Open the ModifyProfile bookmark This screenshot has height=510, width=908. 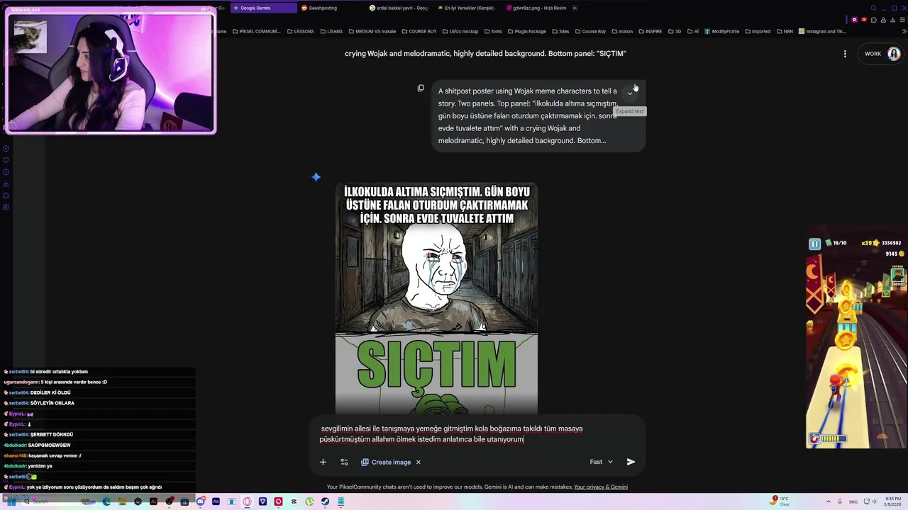pos(722,31)
